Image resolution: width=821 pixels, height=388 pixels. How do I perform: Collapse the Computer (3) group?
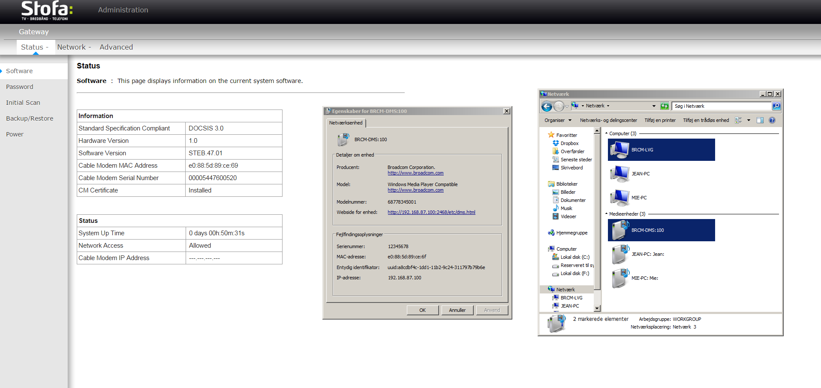pyautogui.click(x=606, y=133)
